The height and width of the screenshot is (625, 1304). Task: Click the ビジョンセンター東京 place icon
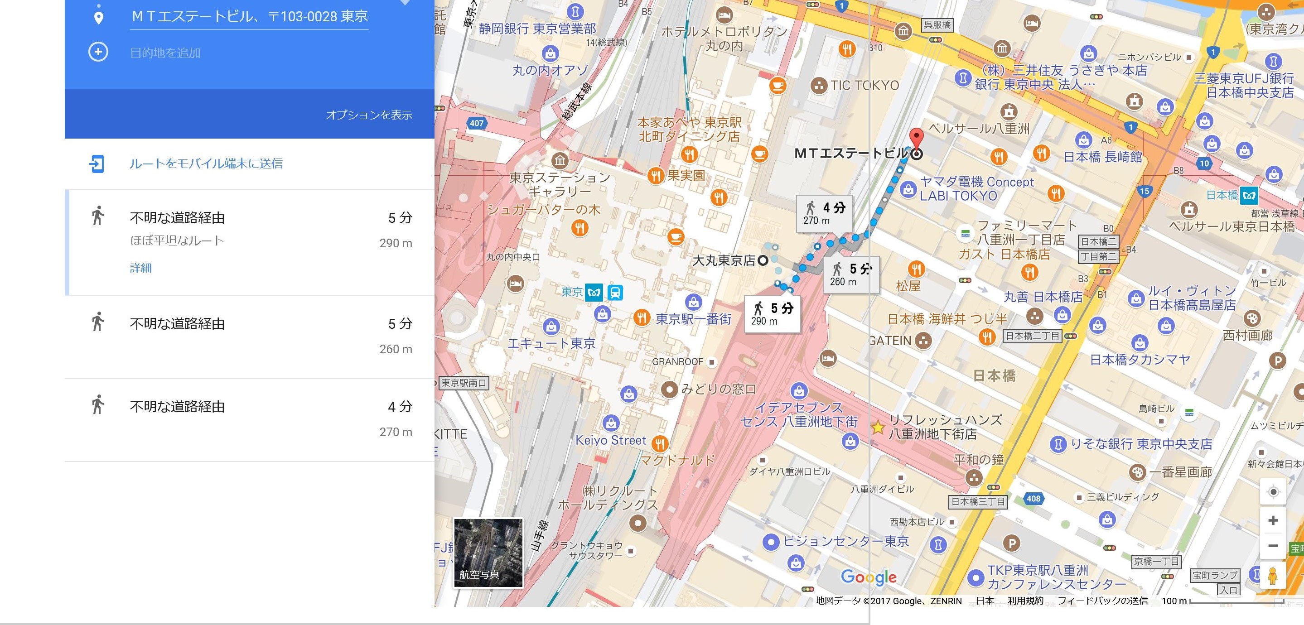pos(771,542)
